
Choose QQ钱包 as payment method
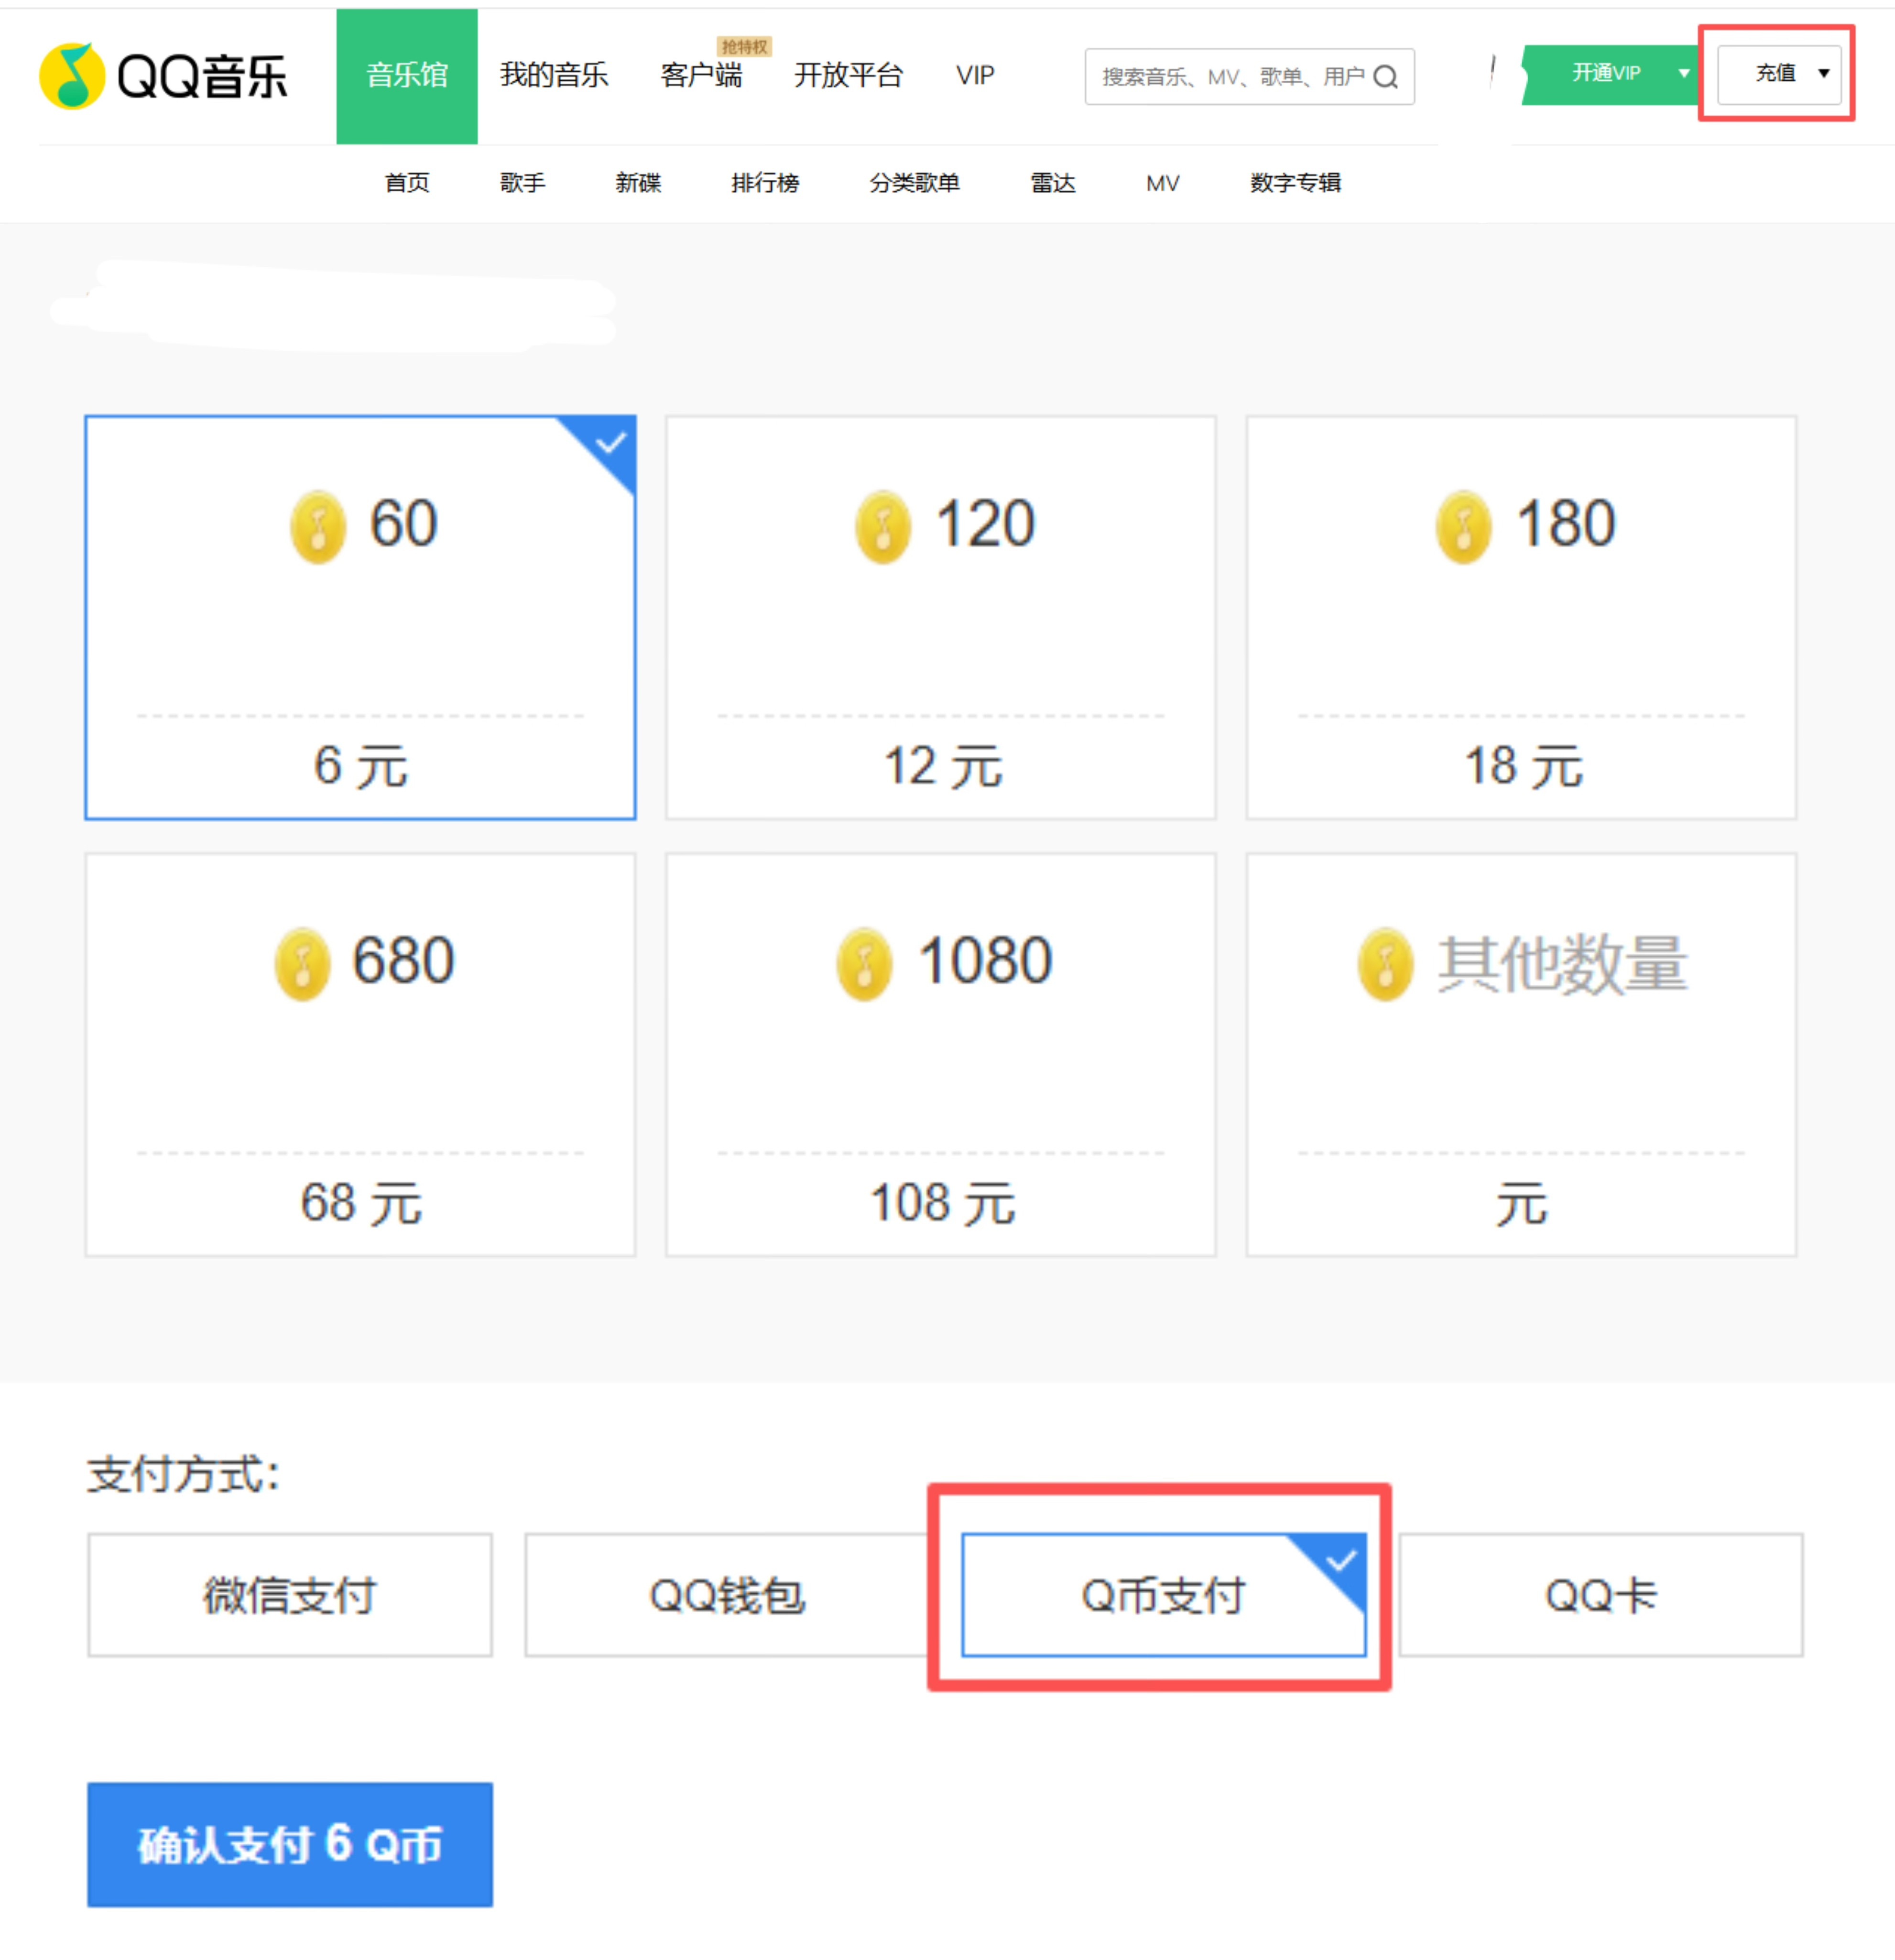(x=727, y=1595)
